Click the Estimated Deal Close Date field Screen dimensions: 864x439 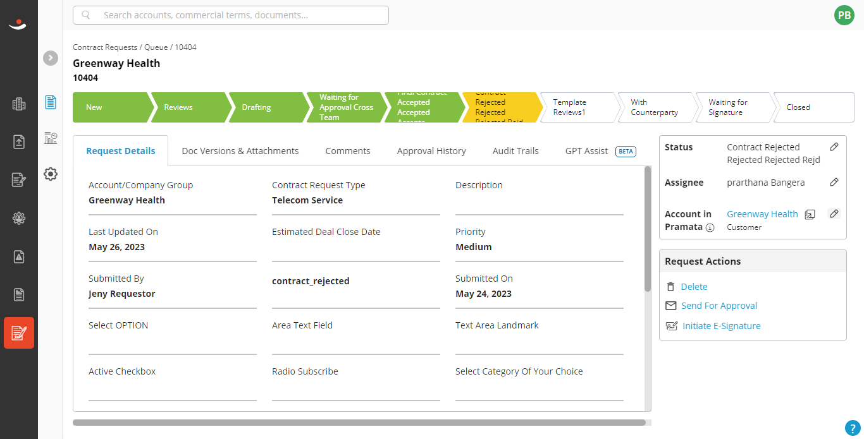click(x=356, y=243)
